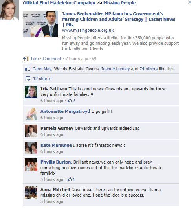View the 12 shares list
This screenshot has width=191, height=210.
click(x=42, y=79)
